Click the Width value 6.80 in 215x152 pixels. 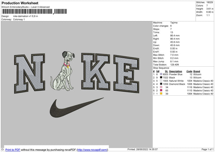[x=210, y=12]
